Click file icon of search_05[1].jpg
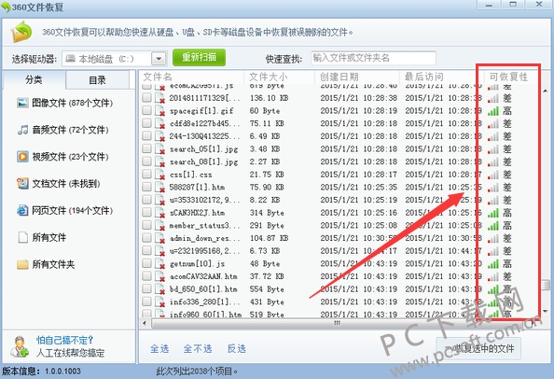Viewport: 554px width, 379px height. (x=160, y=148)
